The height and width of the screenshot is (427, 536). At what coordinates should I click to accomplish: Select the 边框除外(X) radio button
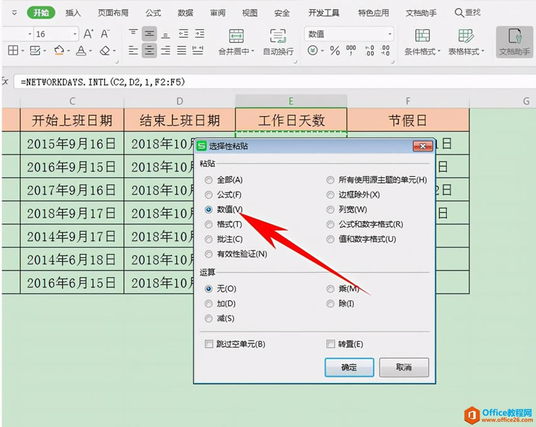[330, 195]
